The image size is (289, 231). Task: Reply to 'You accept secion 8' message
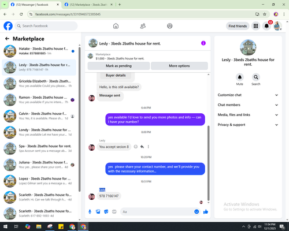(142, 147)
